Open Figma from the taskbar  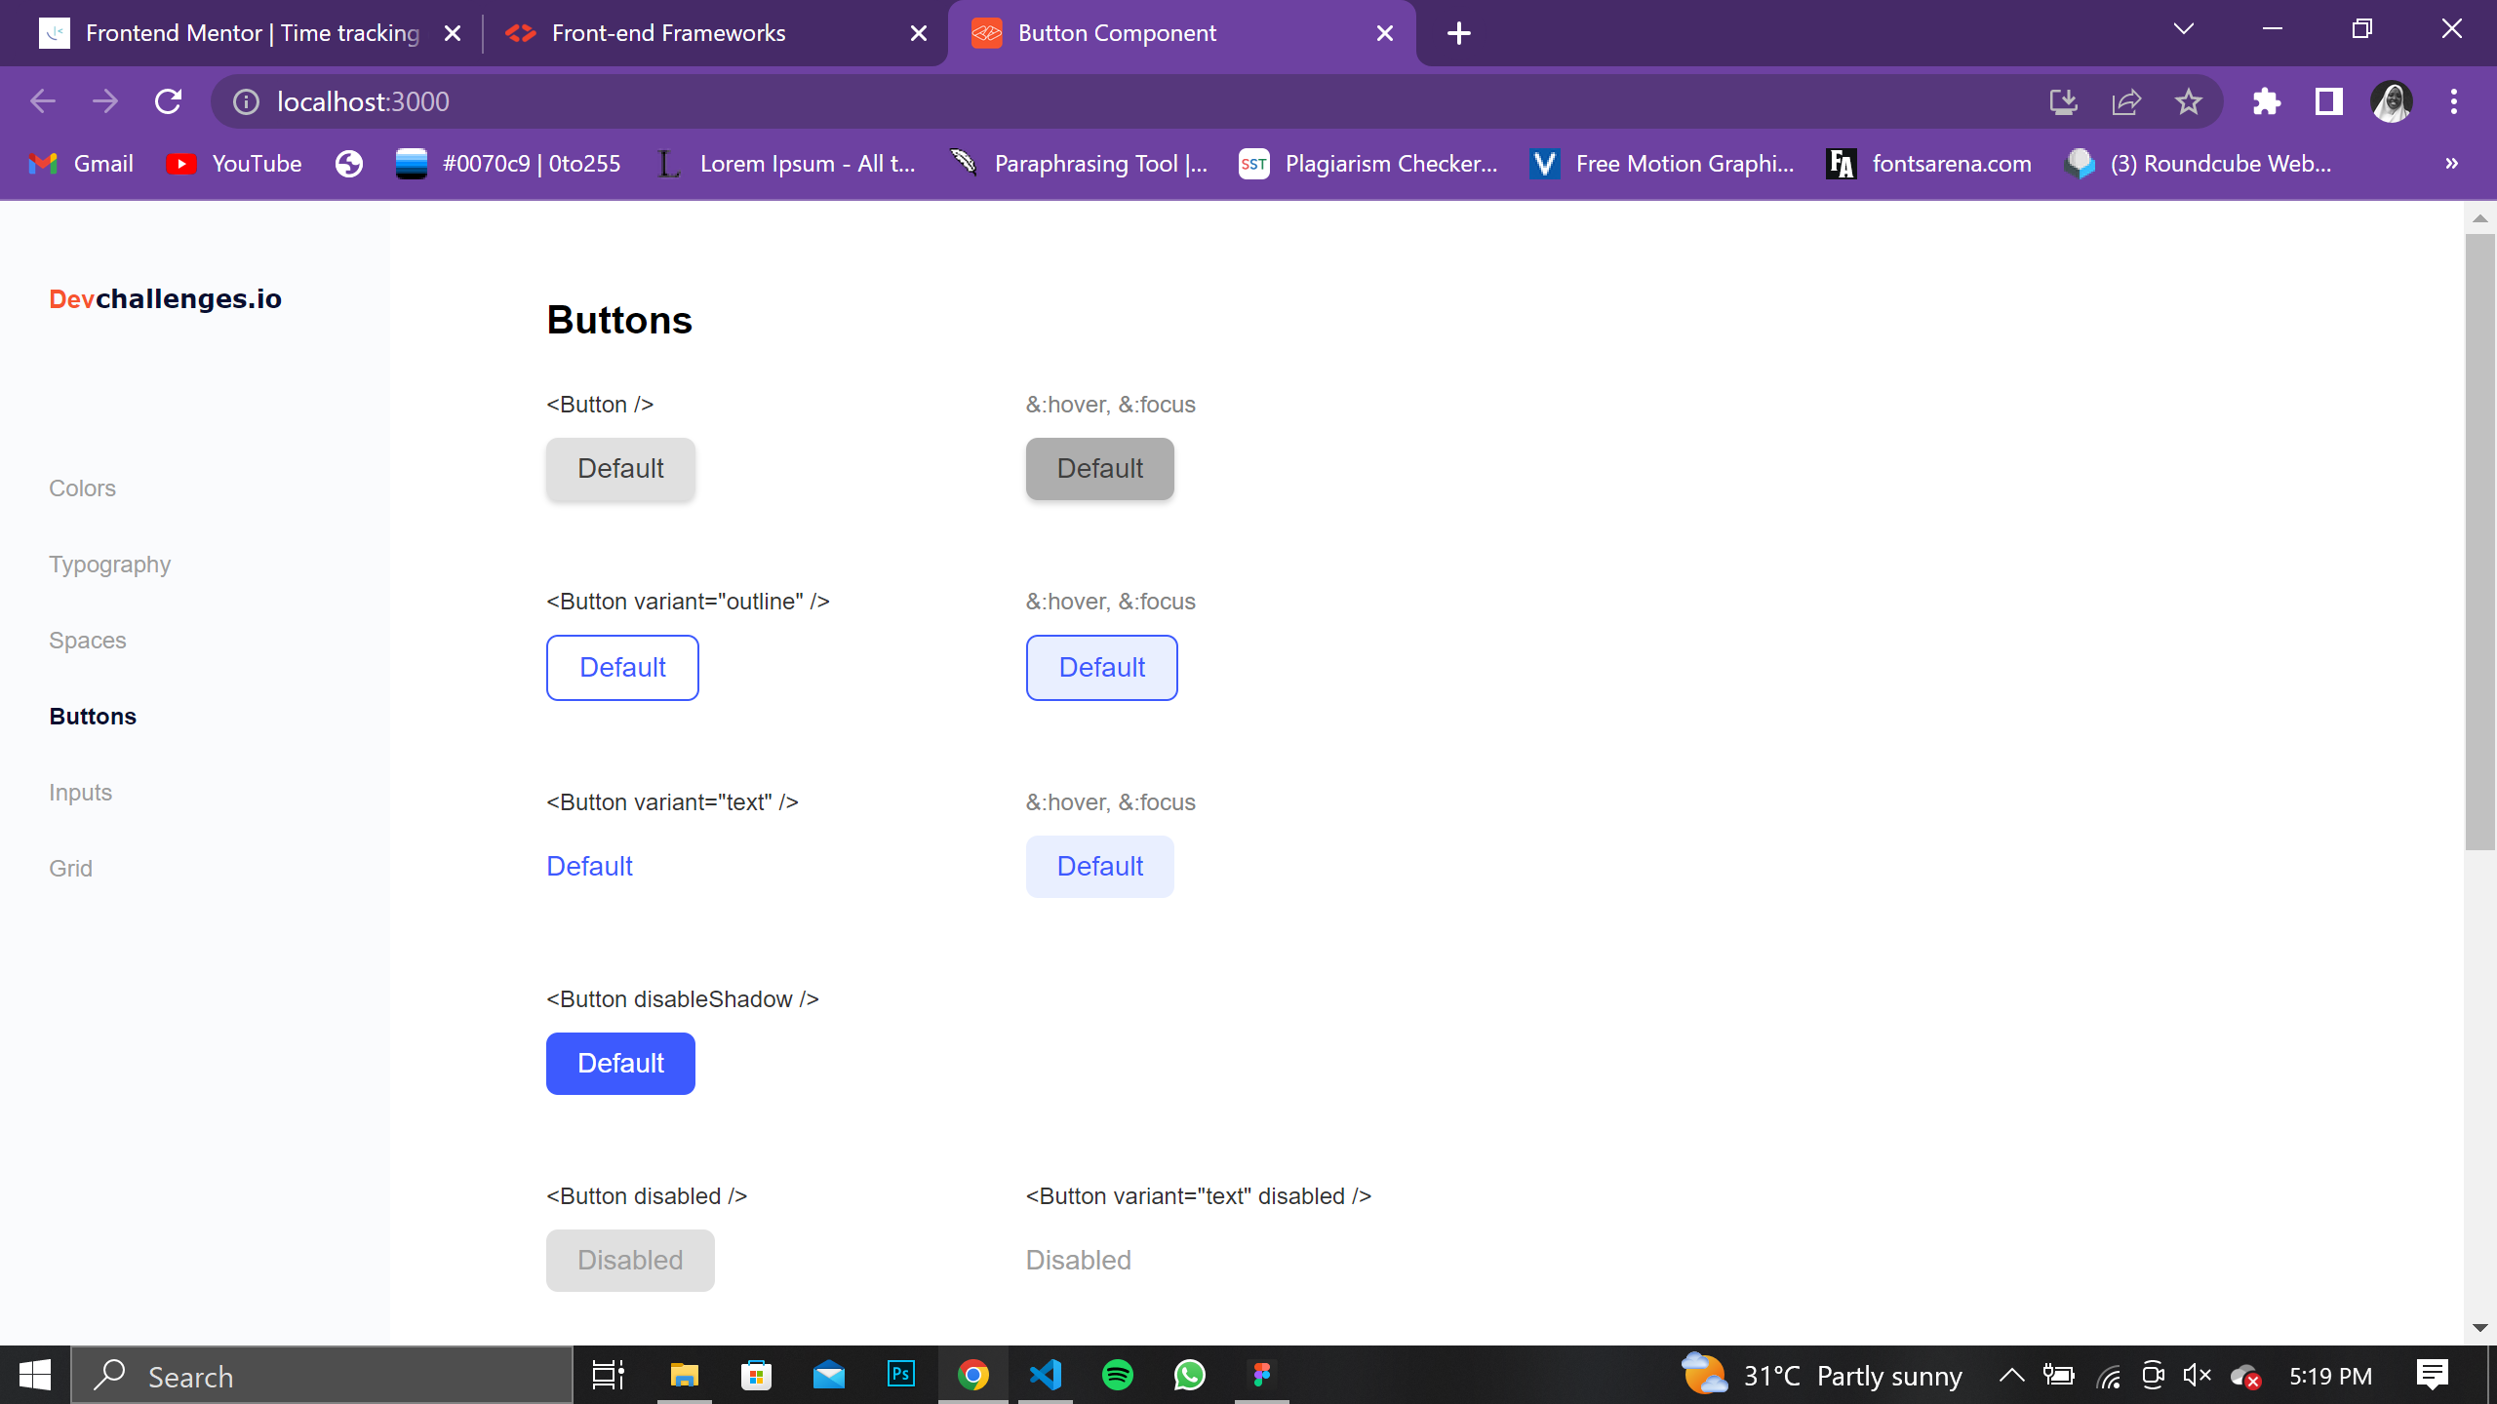coord(1261,1376)
